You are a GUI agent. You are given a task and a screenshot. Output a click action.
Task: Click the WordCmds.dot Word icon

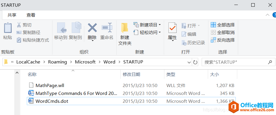(31, 101)
